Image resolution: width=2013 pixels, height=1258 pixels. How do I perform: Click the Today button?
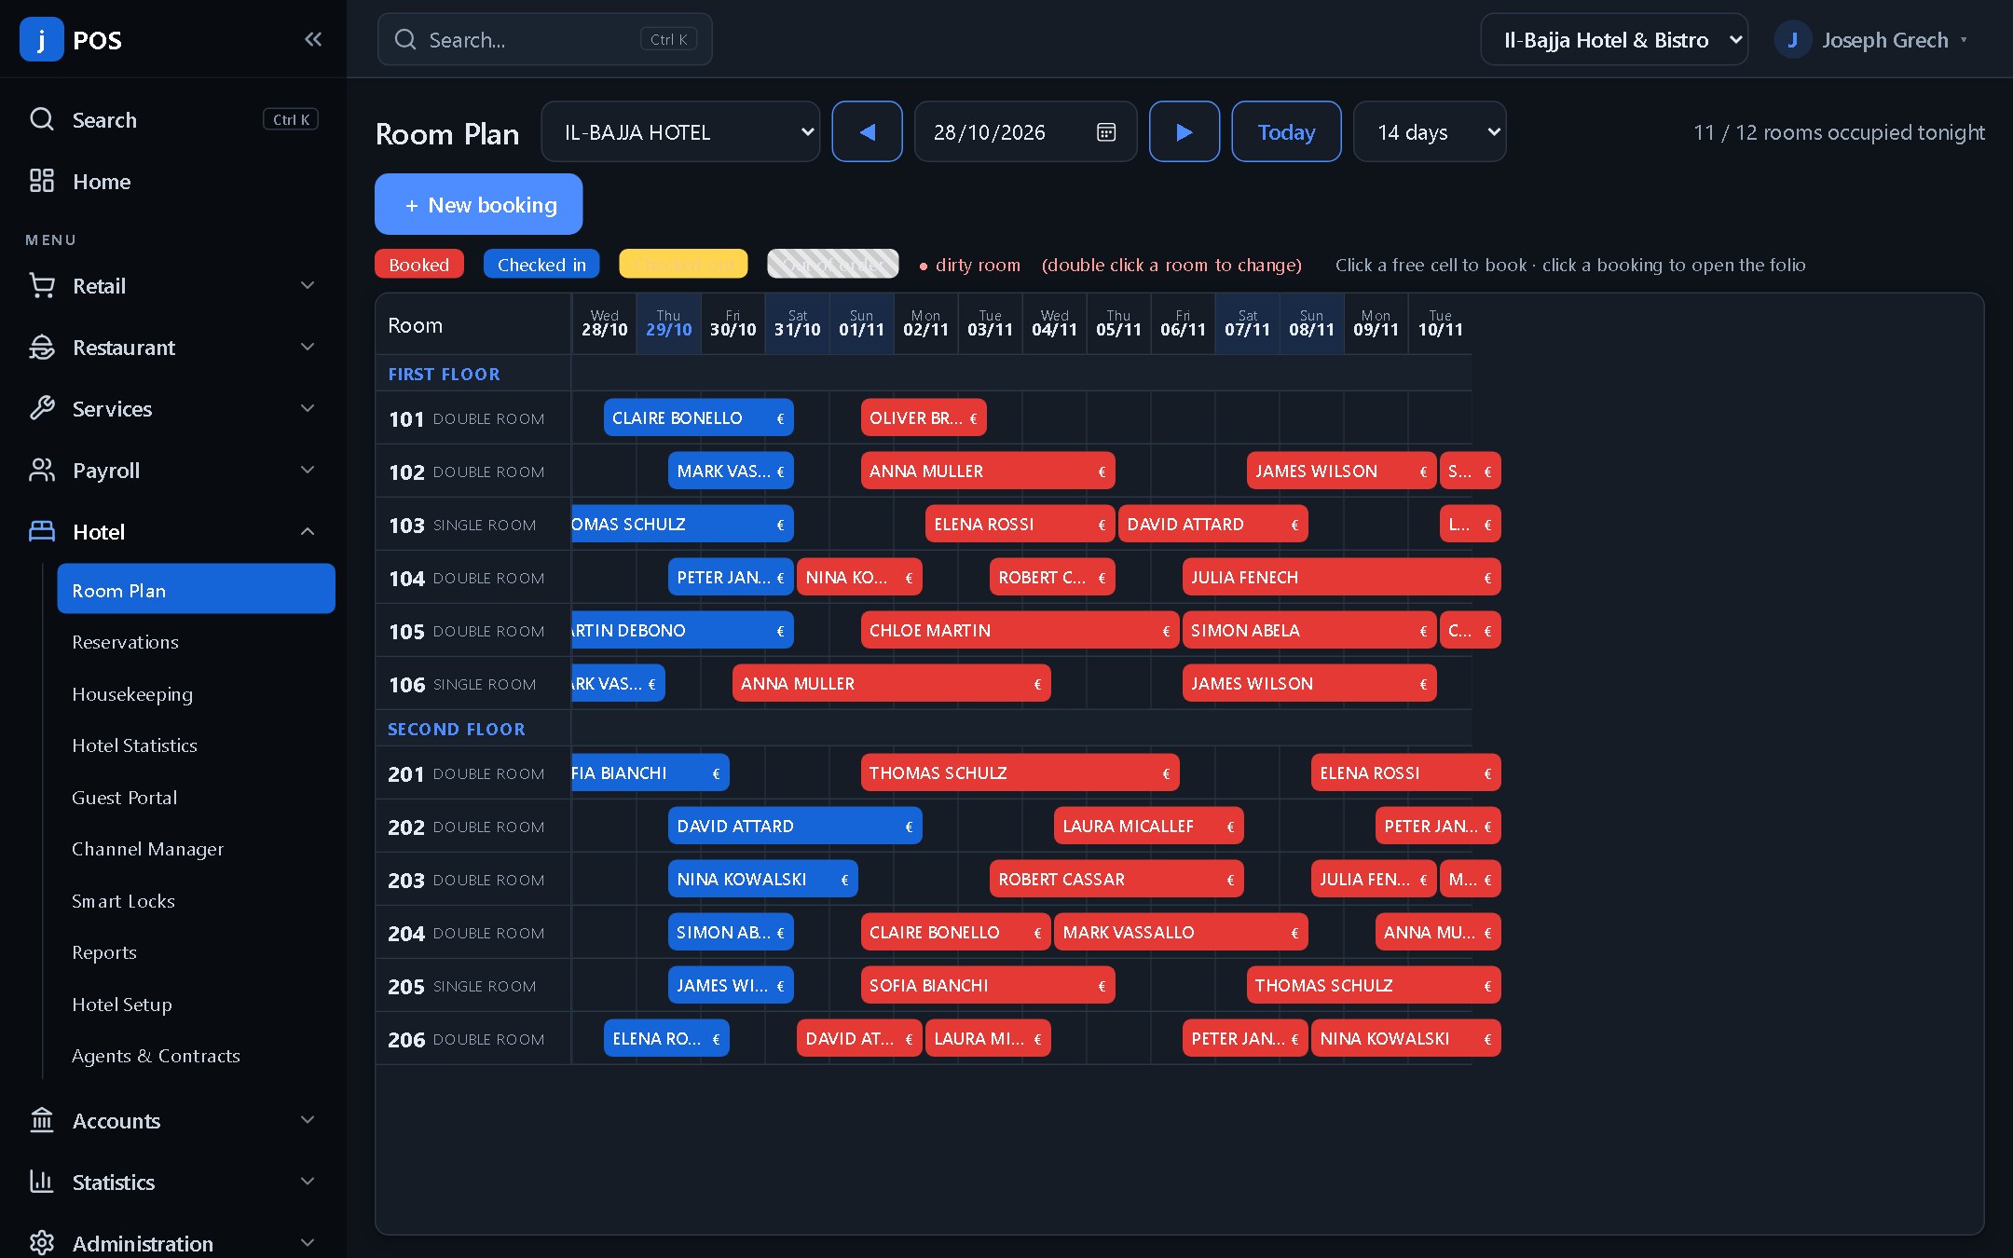pos(1286,131)
